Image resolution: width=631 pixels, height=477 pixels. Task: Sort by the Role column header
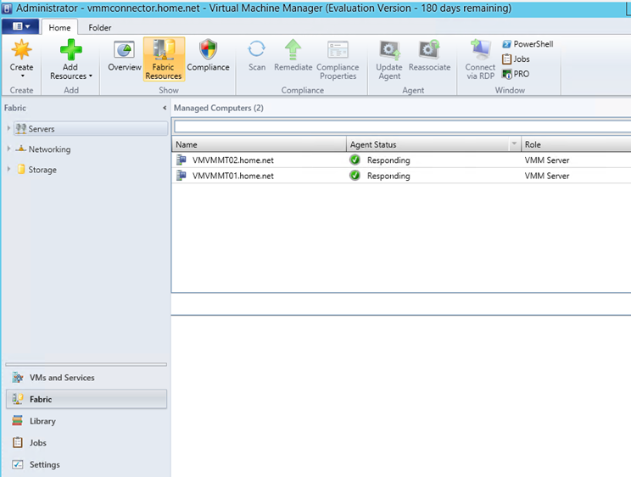point(576,144)
